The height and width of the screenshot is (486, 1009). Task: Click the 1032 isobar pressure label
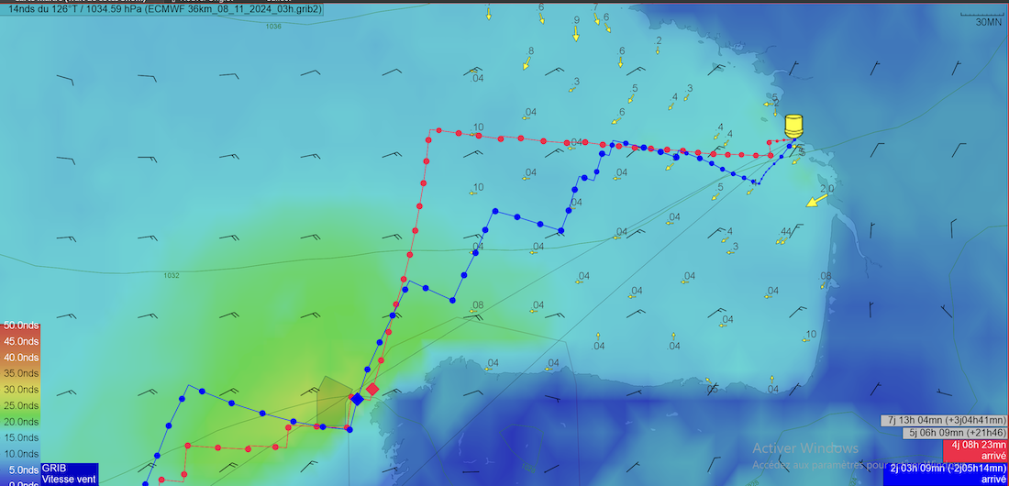(x=172, y=275)
